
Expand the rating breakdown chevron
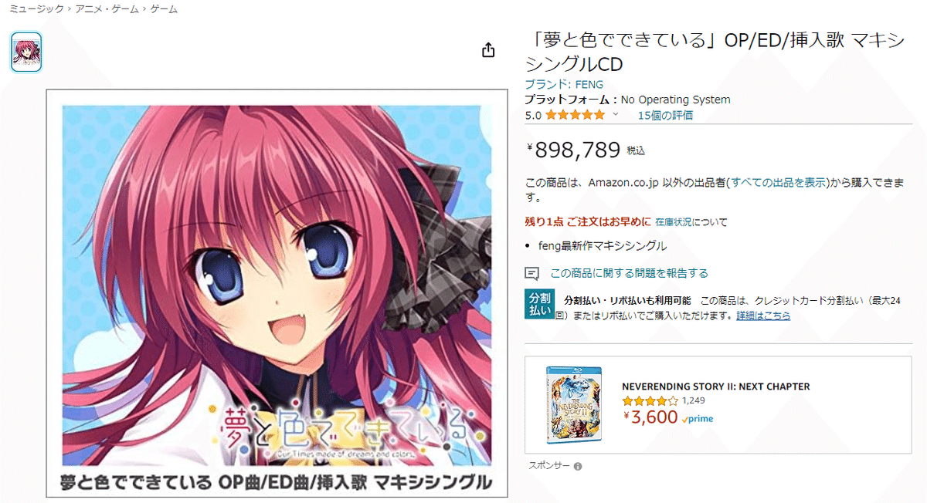(x=616, y=114)
